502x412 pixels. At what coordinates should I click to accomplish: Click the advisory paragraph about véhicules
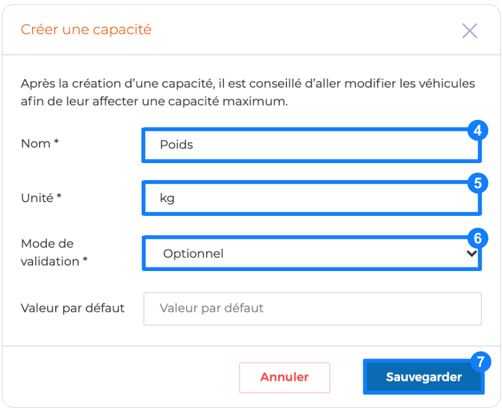click(x=248, y=92)
